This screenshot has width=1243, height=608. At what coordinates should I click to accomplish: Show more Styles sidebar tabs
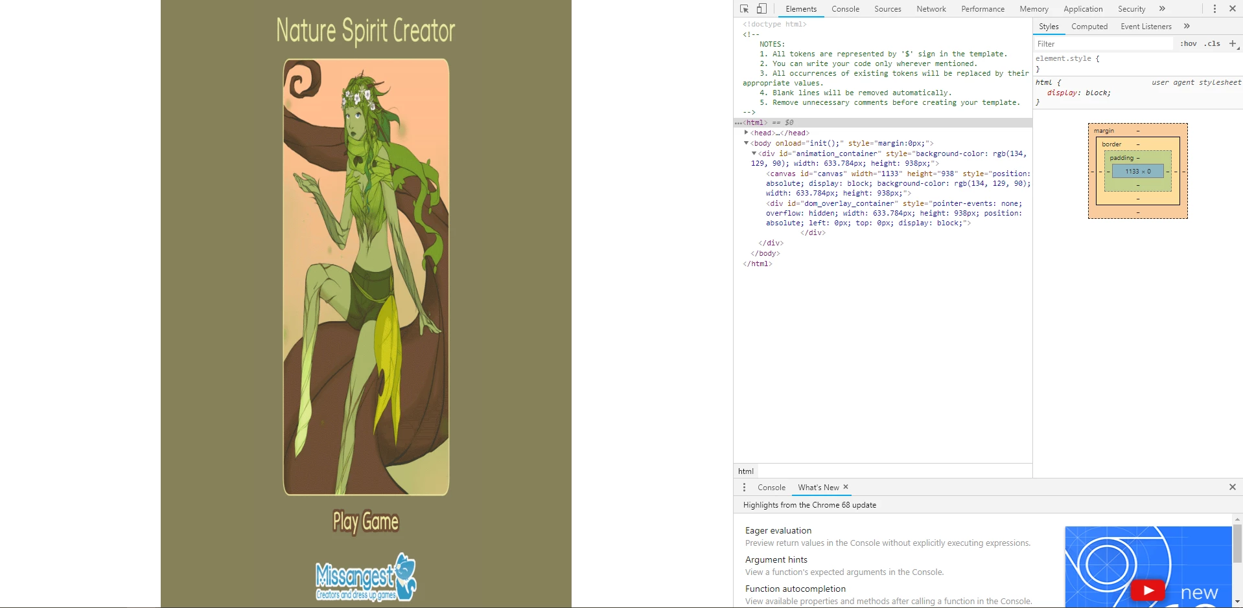(1187, 27)
